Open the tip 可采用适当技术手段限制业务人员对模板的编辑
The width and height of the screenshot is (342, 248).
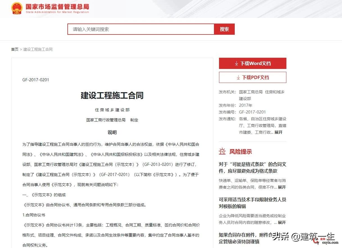click(x=252, y=203)
